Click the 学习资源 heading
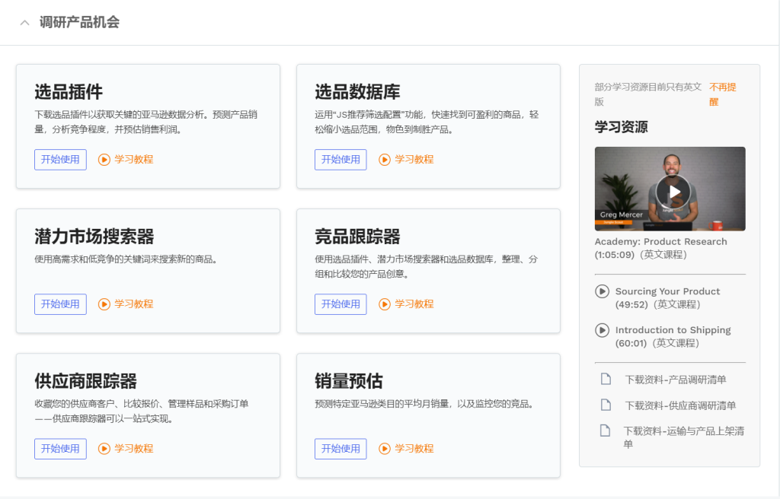 coord(622,127)
